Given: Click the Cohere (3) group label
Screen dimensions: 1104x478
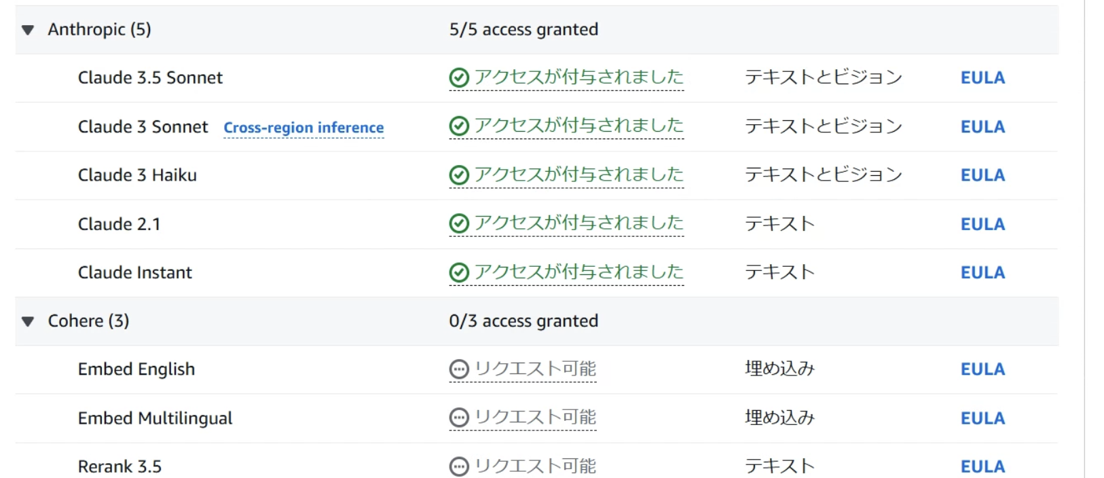Looking at the screenshot, I should (x=89, y=321).
